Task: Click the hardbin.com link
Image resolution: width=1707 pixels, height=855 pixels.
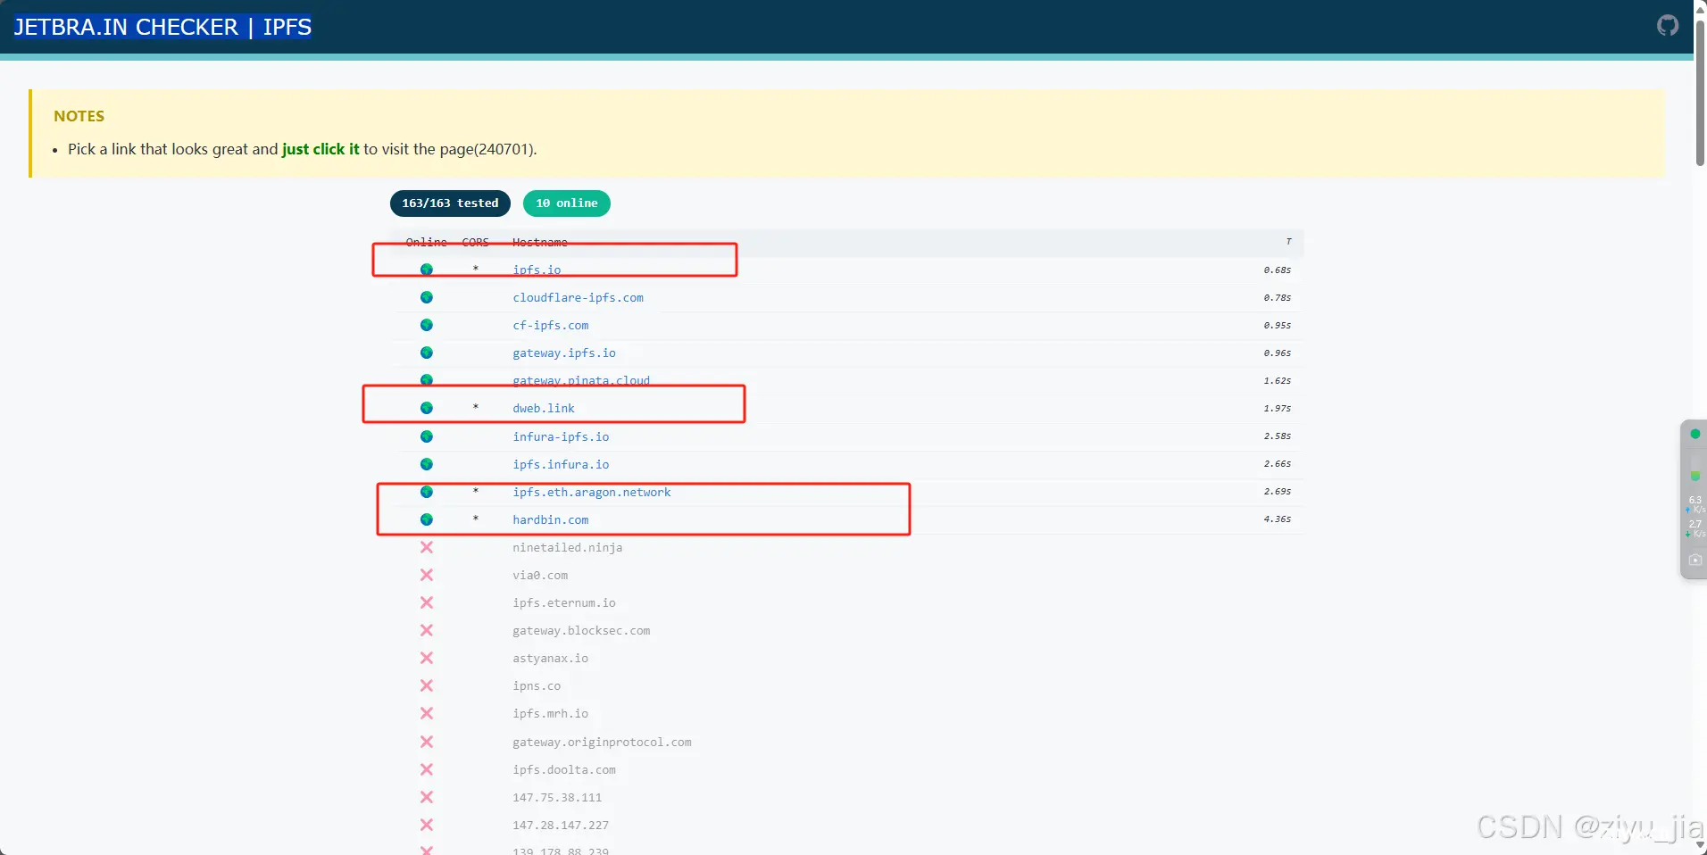Action: (x=551, y=519)
